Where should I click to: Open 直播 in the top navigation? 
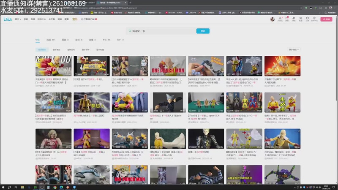(33, 19)
